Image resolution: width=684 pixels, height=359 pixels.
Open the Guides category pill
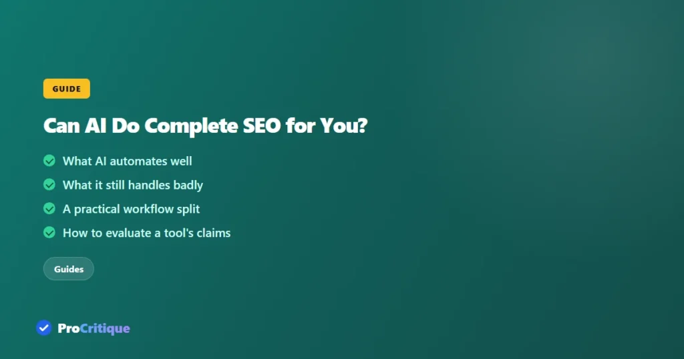pos(69,269)
